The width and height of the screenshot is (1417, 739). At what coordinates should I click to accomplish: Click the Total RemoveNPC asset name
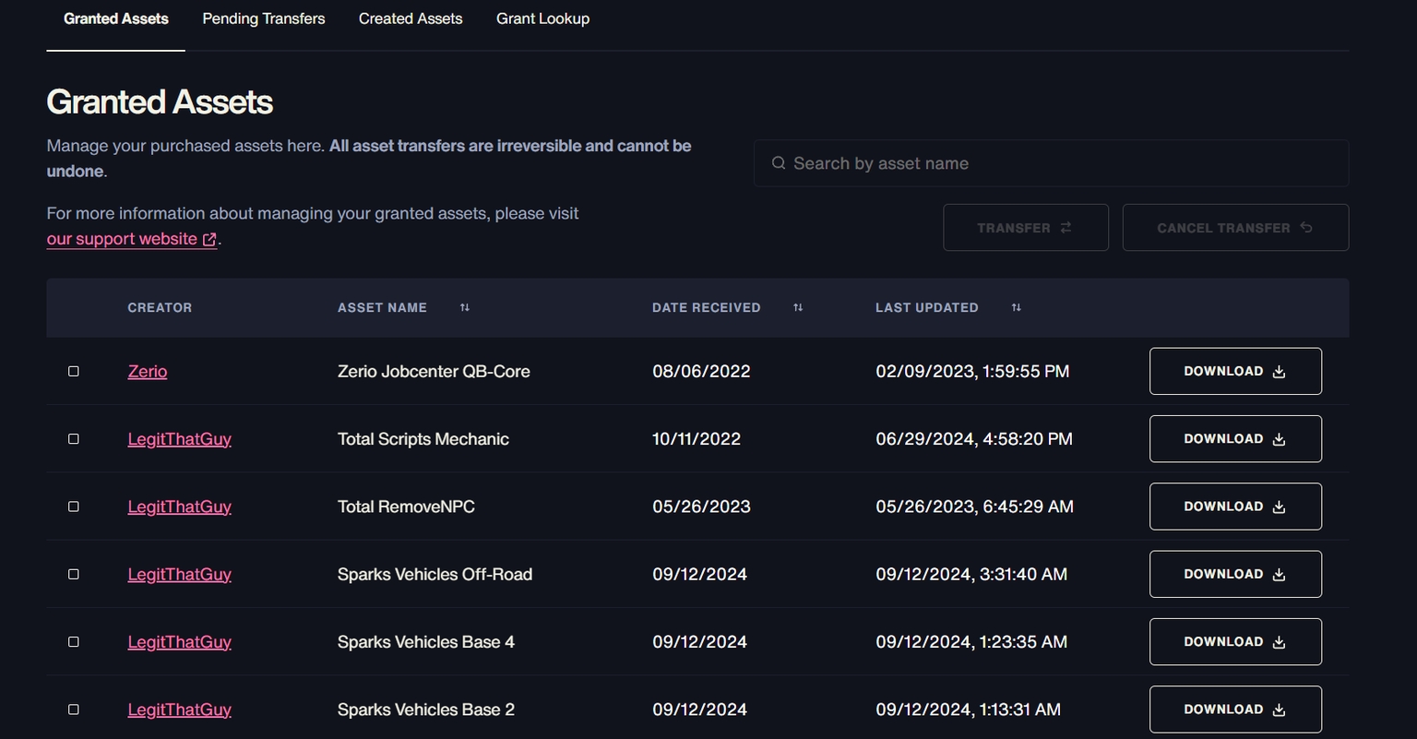406,507
